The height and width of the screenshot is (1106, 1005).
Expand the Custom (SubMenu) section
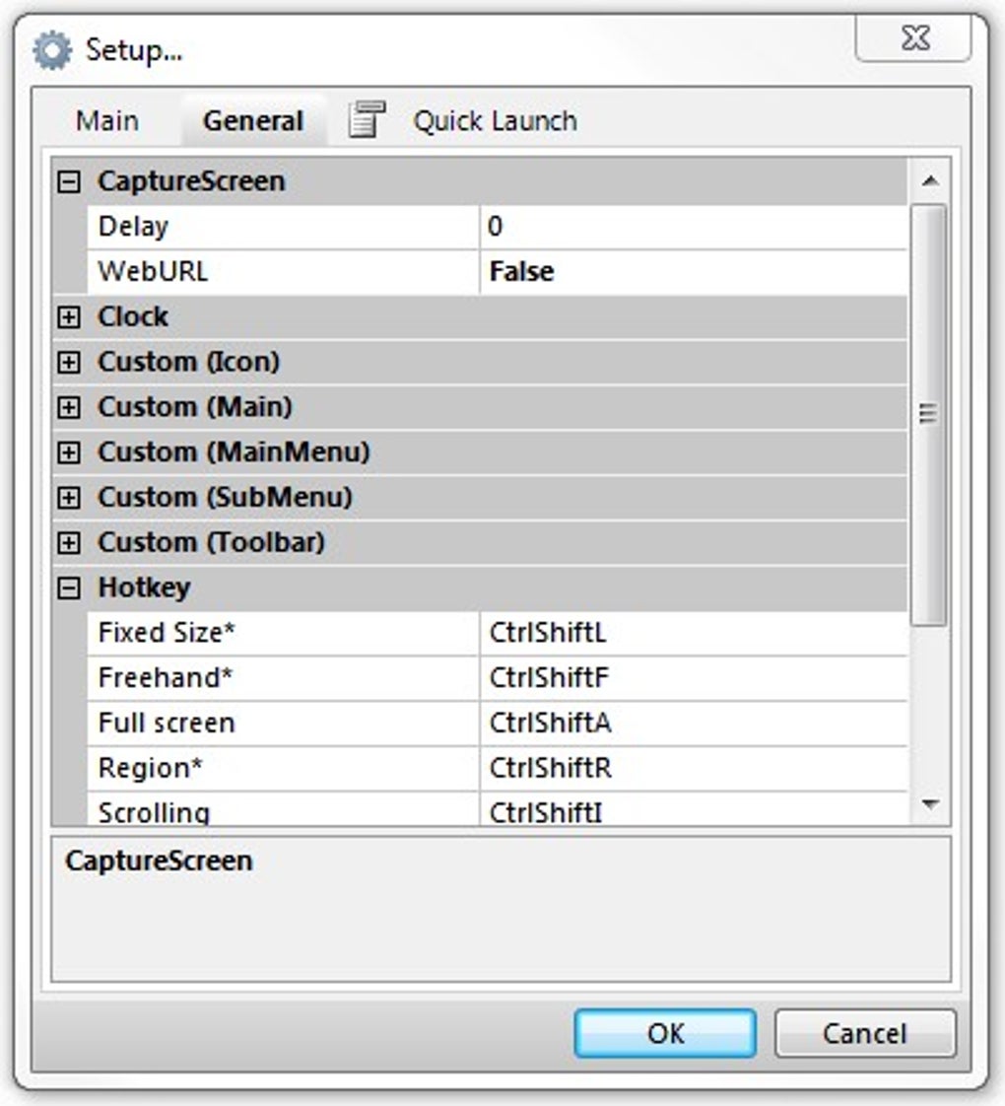(69, 497)
